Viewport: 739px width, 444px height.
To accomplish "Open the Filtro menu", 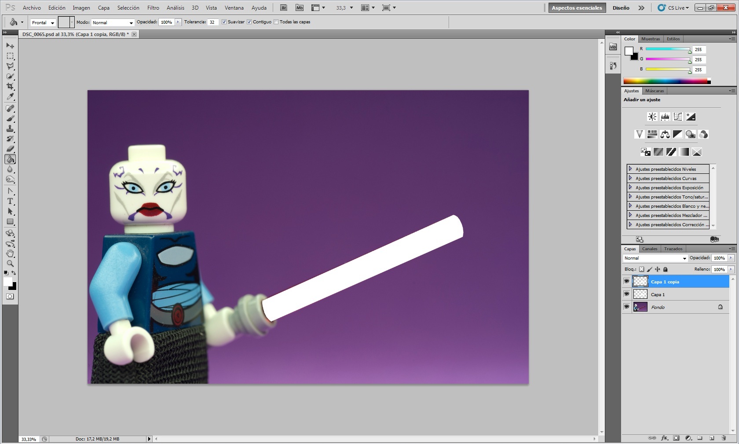I will (x=153, y=8).
